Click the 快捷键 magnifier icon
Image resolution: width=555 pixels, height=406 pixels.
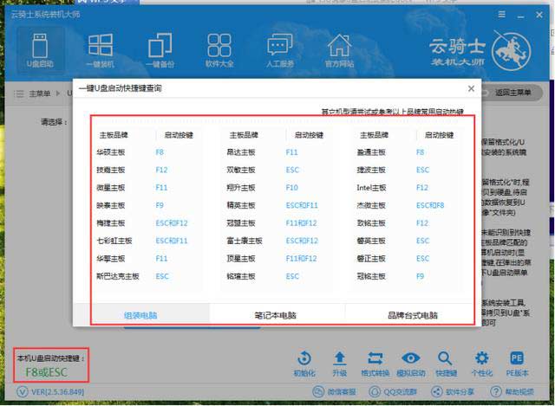click(x=445, y=364)
